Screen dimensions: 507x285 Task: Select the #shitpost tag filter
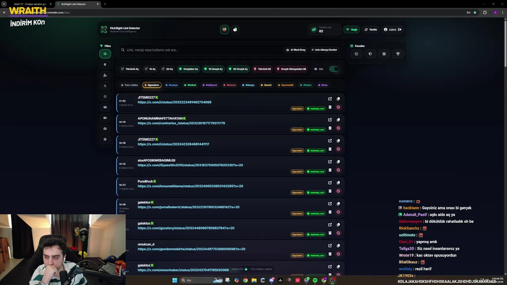click(x=210, y=85)
